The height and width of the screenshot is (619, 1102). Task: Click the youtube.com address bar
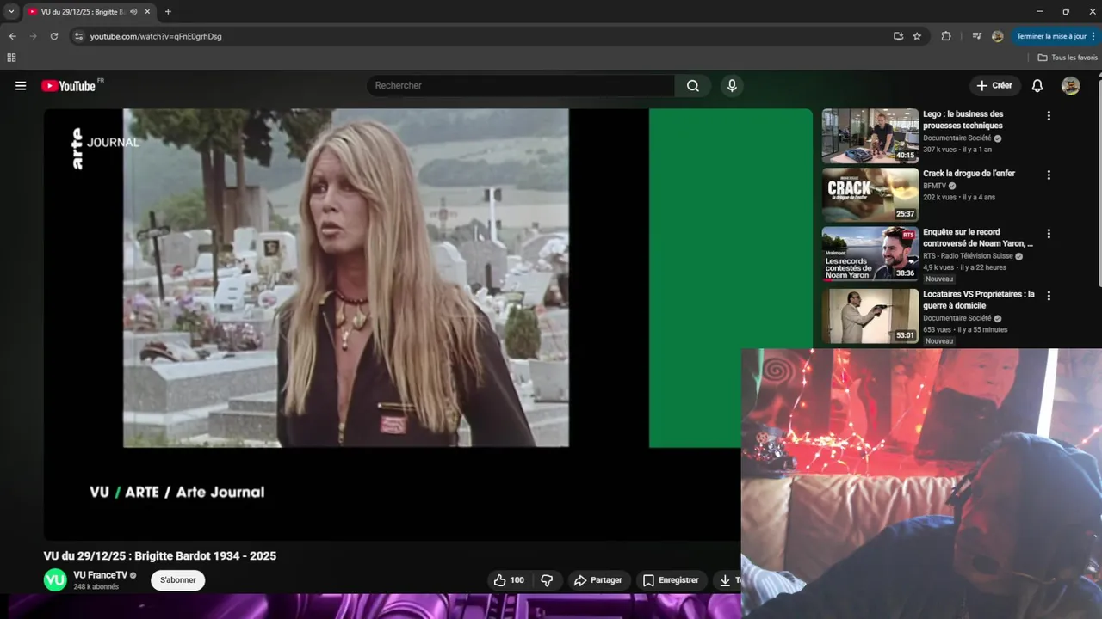pyautogui.click(x=482, y=36)
